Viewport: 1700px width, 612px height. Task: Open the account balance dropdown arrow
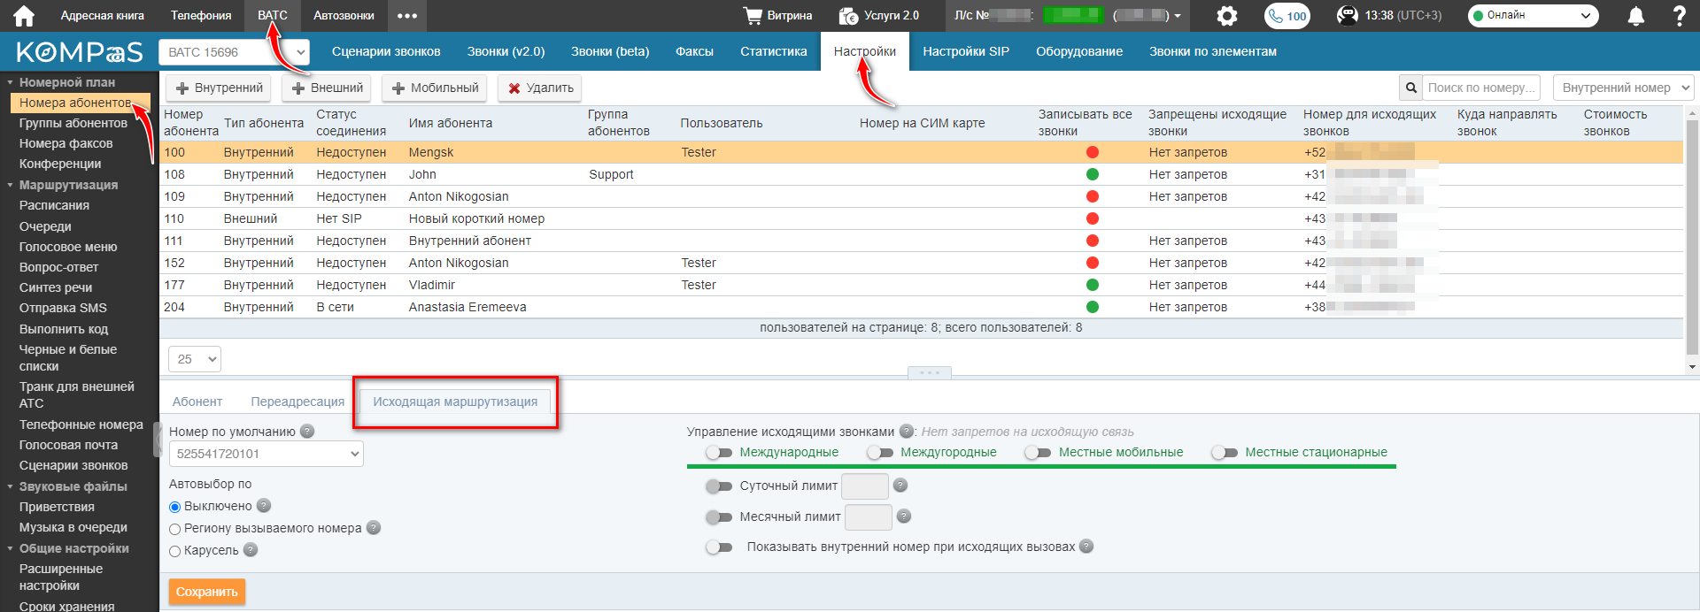tap(1178, 16)
